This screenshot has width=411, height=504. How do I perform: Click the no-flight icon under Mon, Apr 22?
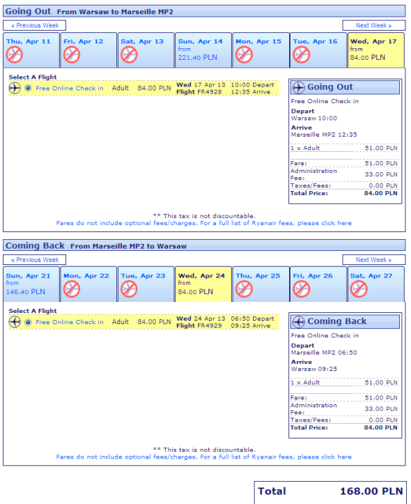click(72, 289)
